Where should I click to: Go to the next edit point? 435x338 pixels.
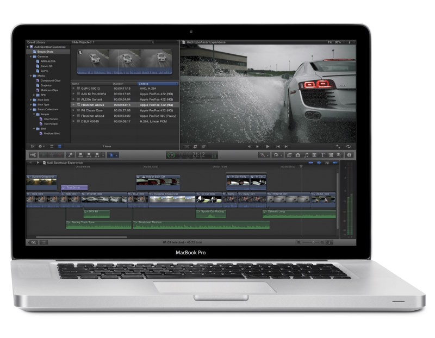287,146
